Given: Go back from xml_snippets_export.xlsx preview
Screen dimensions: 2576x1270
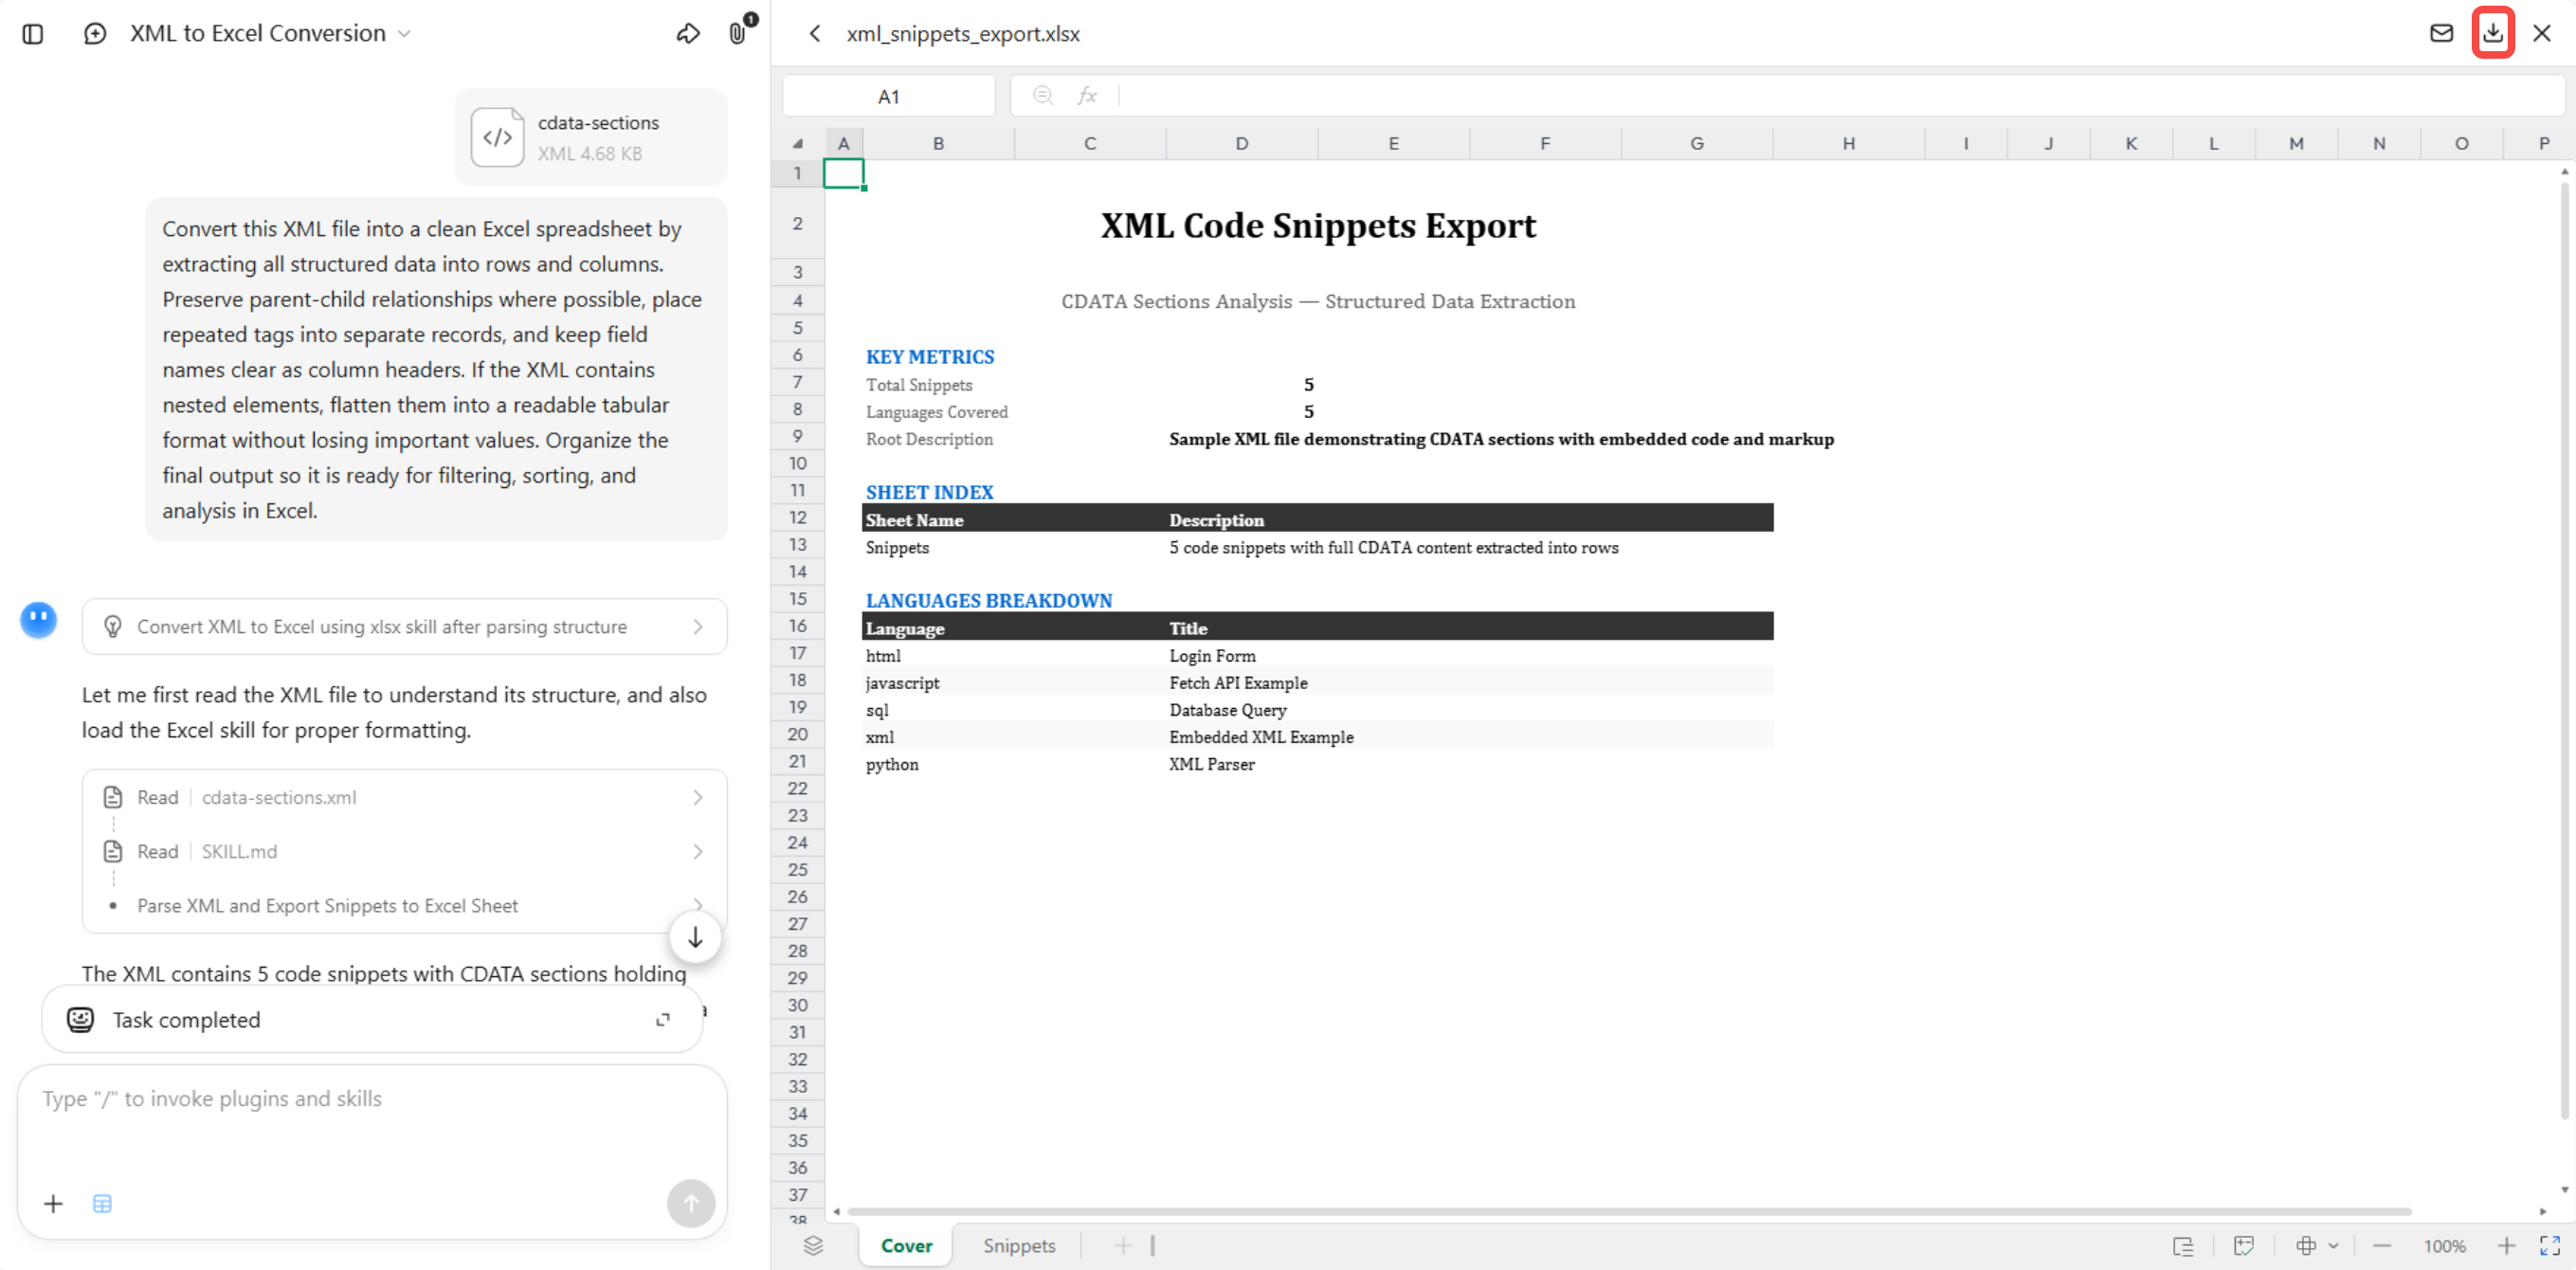Looking at the screenshot, I should coord(815,34).
